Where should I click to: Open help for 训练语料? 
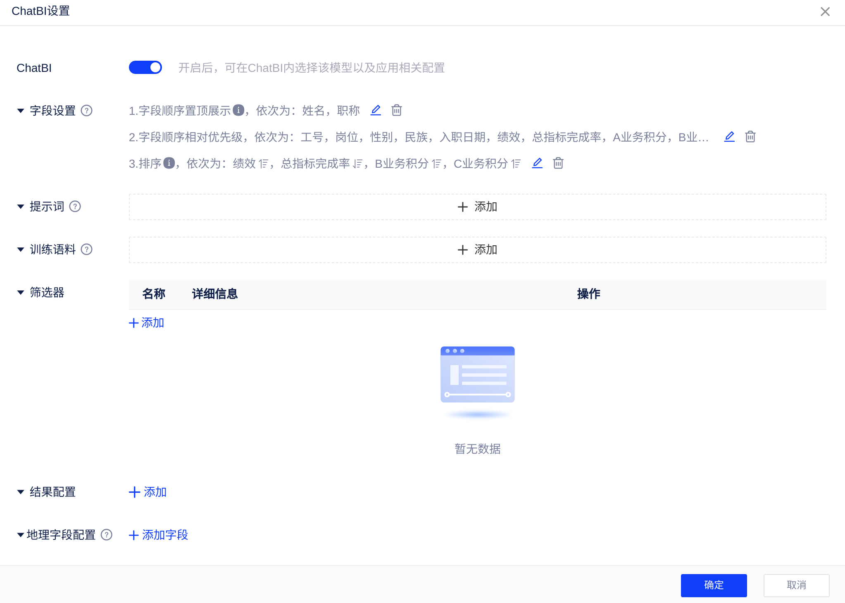coord(86,249)
